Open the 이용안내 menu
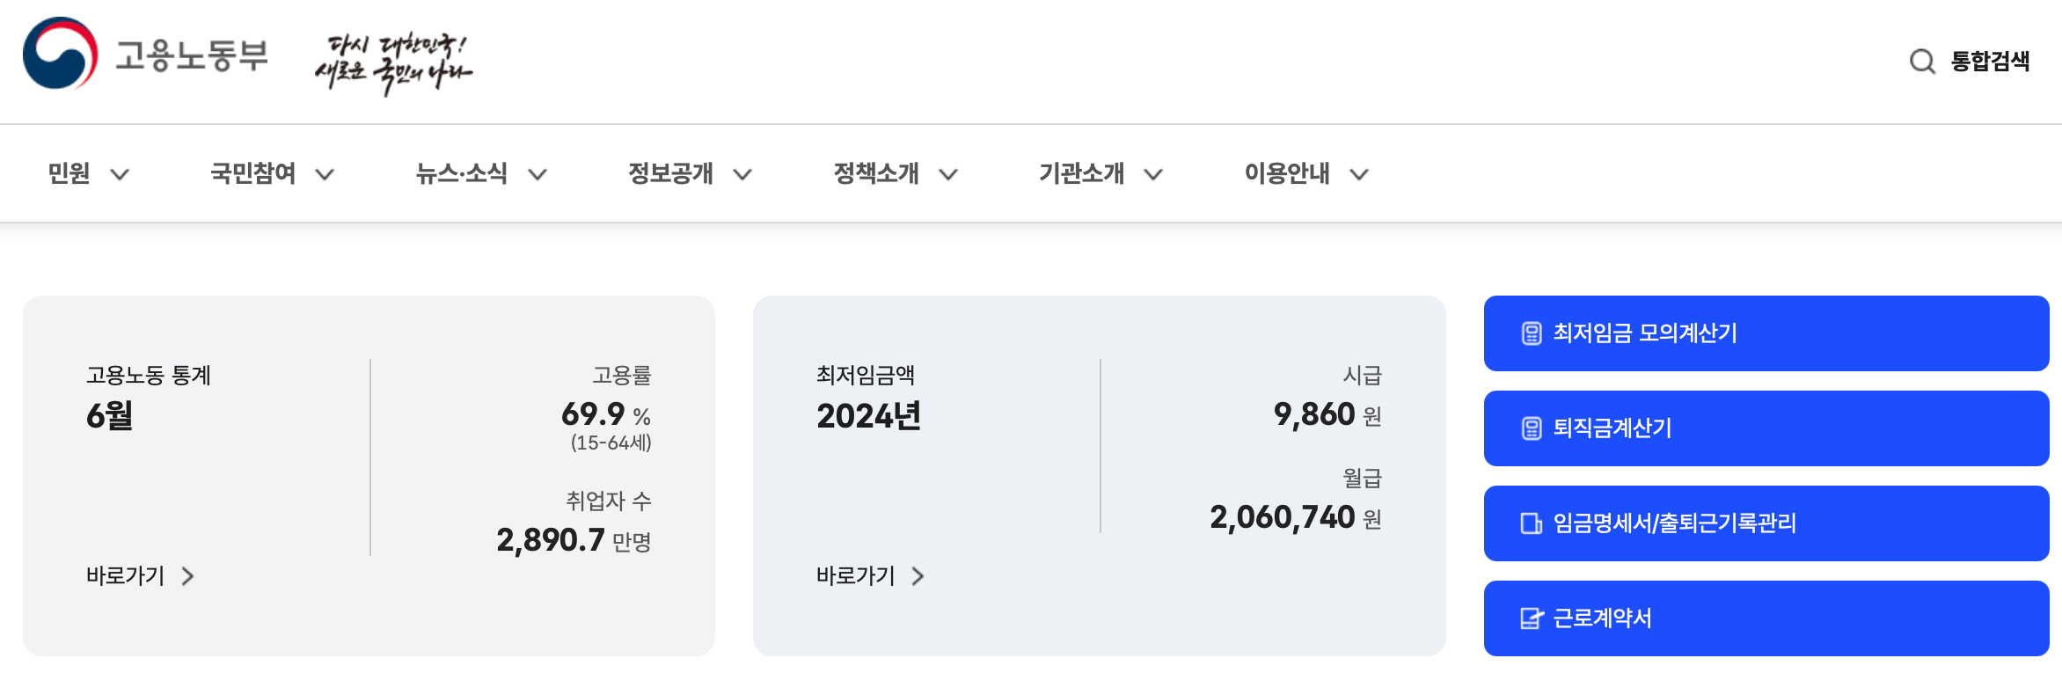The height and width of the screenshot is (673, 2062). [1306, 172]
